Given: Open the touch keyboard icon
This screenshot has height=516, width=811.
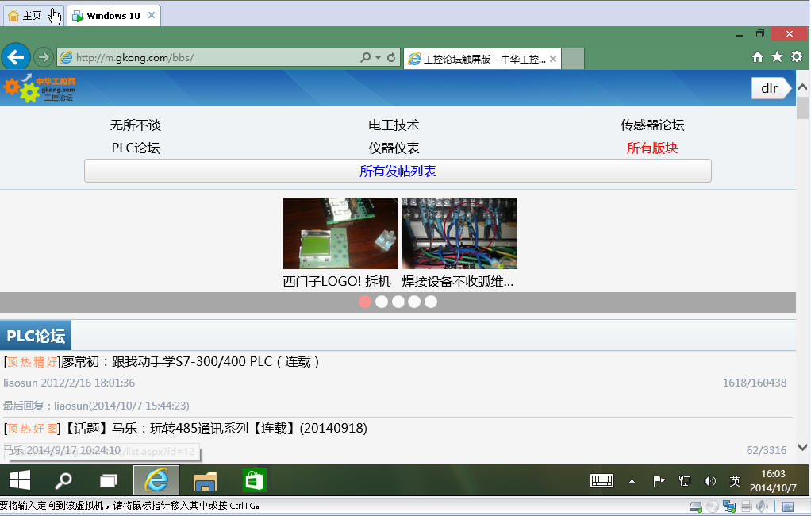Looking at the screenshot, I should point(602,481).
